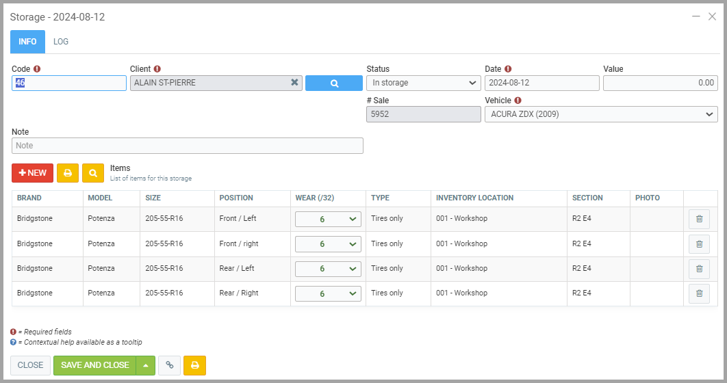Image resolution: width=727 pixels, height=383 pixels.
Task: Open wear dropdown for Front / Left tire
Action: click(x=328, y=219)
